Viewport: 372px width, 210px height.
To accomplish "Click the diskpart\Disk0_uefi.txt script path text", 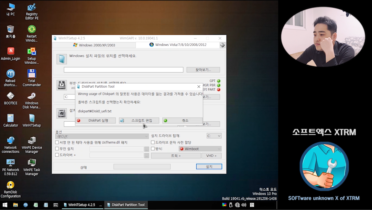I will 95,111.
